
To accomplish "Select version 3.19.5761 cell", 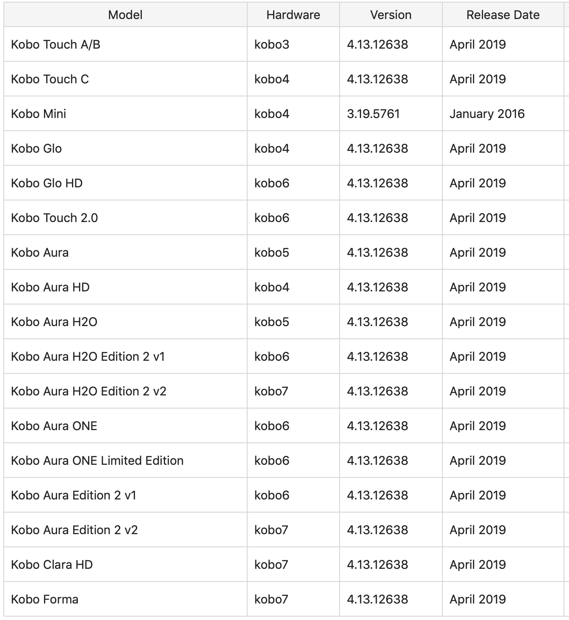I will 391,114.
